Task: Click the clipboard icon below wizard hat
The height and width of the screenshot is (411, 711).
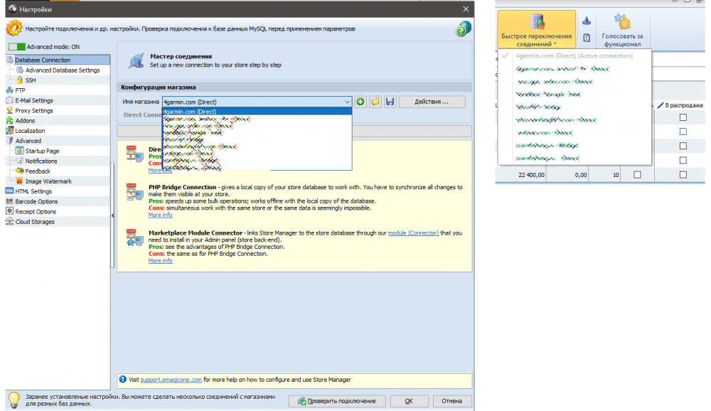Action: coord(587,38)
